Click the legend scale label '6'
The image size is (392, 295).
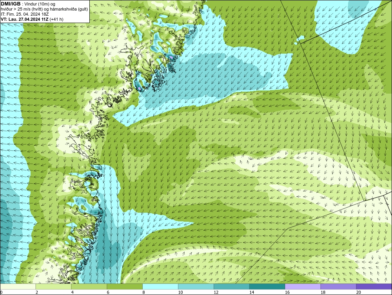pos(108,292)
